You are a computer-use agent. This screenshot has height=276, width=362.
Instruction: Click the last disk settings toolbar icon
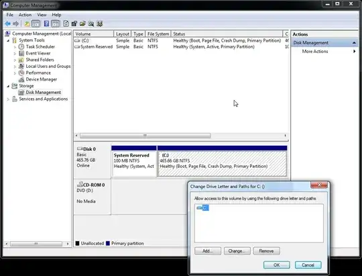tap(99, 24)
